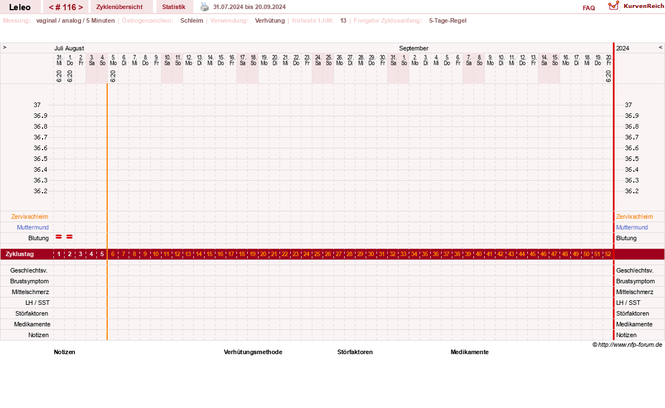Screen dimensions: 665x408
Task: Open the FAQ link
Action: coord(588,8)
